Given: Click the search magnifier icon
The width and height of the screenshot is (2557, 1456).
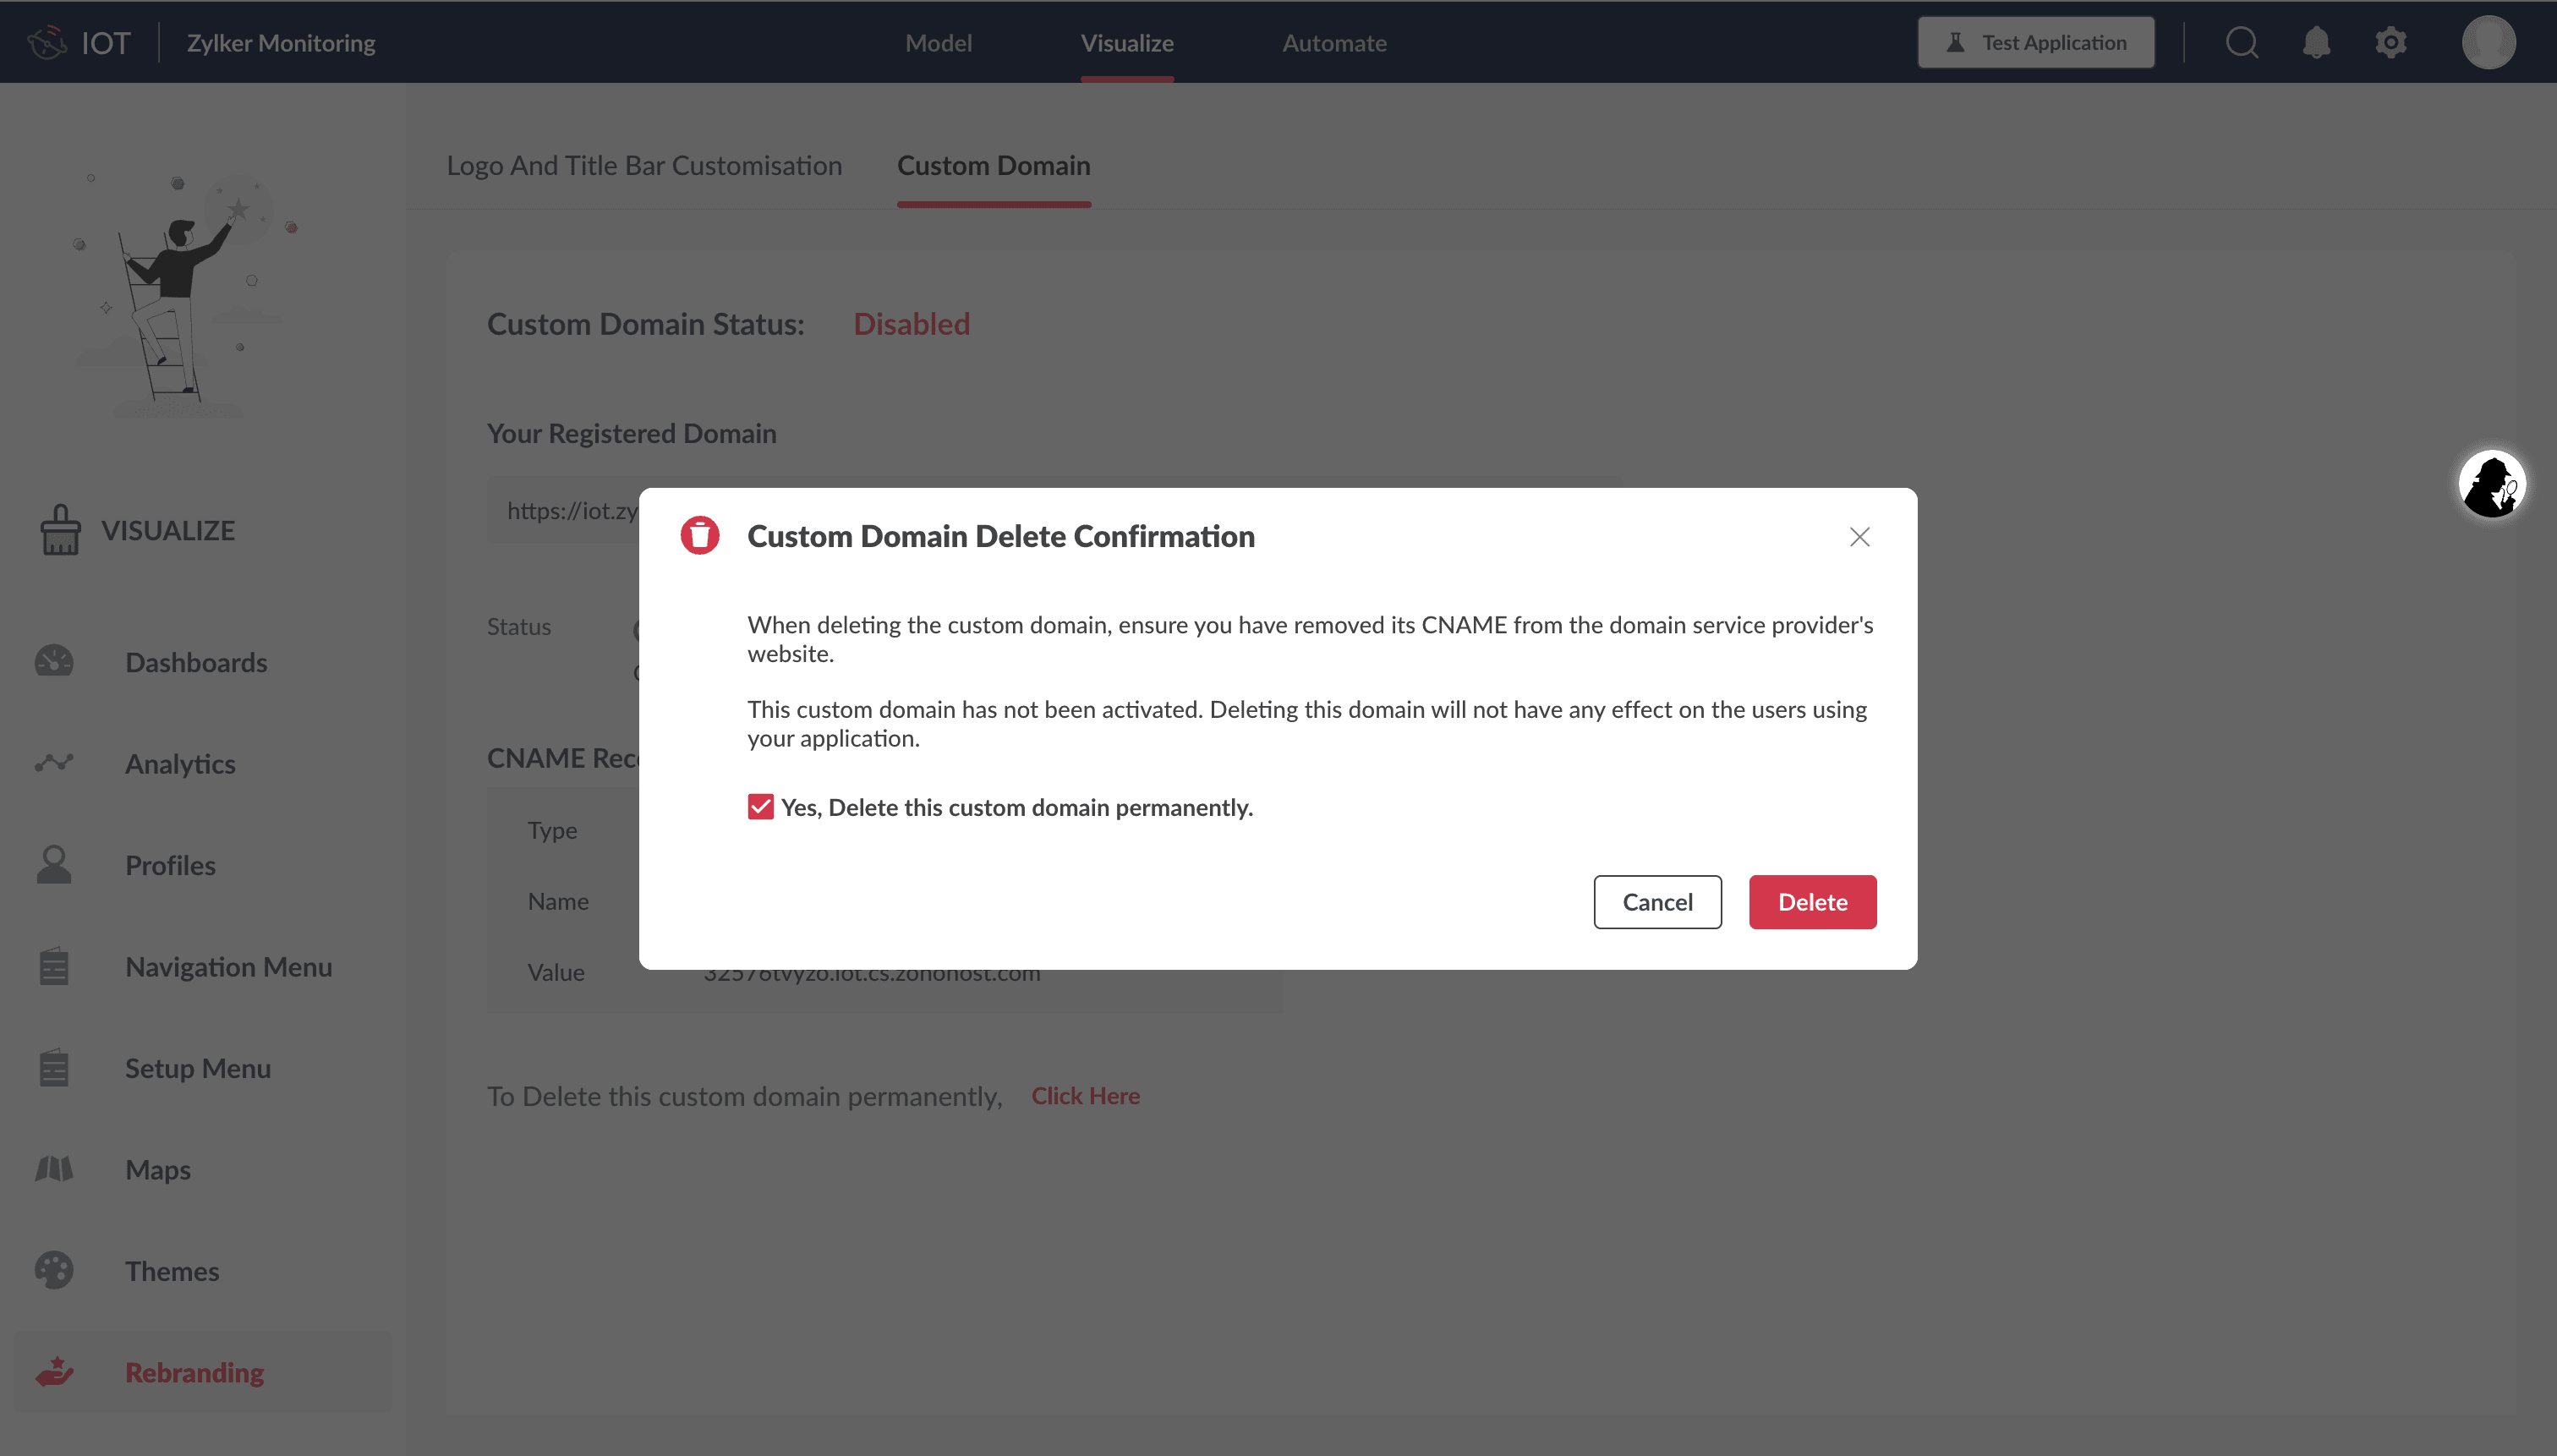Looking at the screenshot, I should [x=2241, y=42].
